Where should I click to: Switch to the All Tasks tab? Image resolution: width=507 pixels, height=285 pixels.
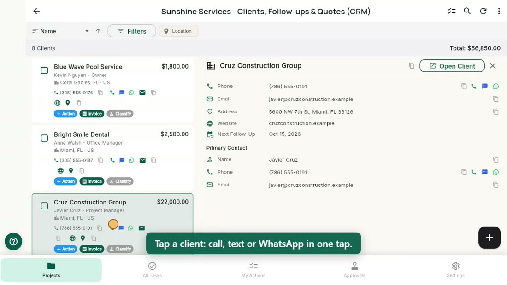(152, 270)
